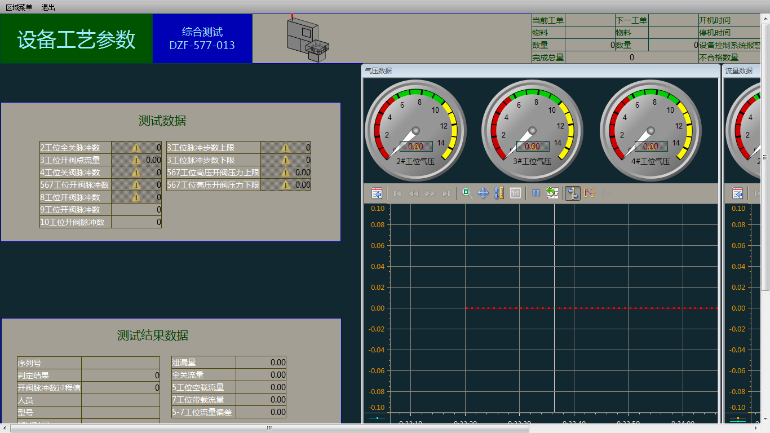Click the rewind double-arrow in 气压数据 toolbar
The width and height of the screenshot is (770, 433).
tap(414, 193)
